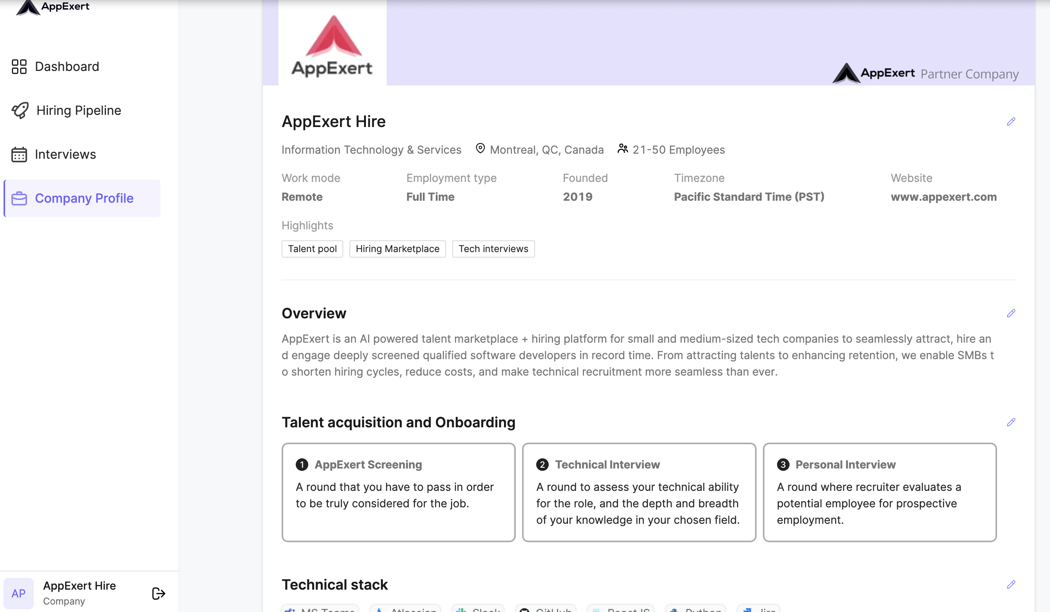Click the Partner Company label
The image size is (1050, 612).
(x=970, y=74)
